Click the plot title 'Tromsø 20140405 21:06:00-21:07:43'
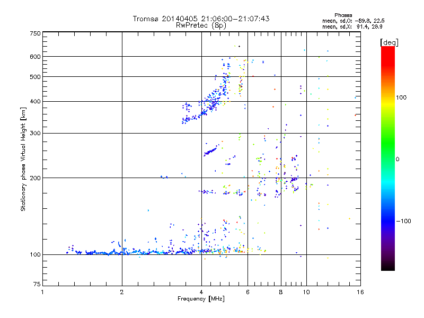424x318 pixels. tap(201, 19)
